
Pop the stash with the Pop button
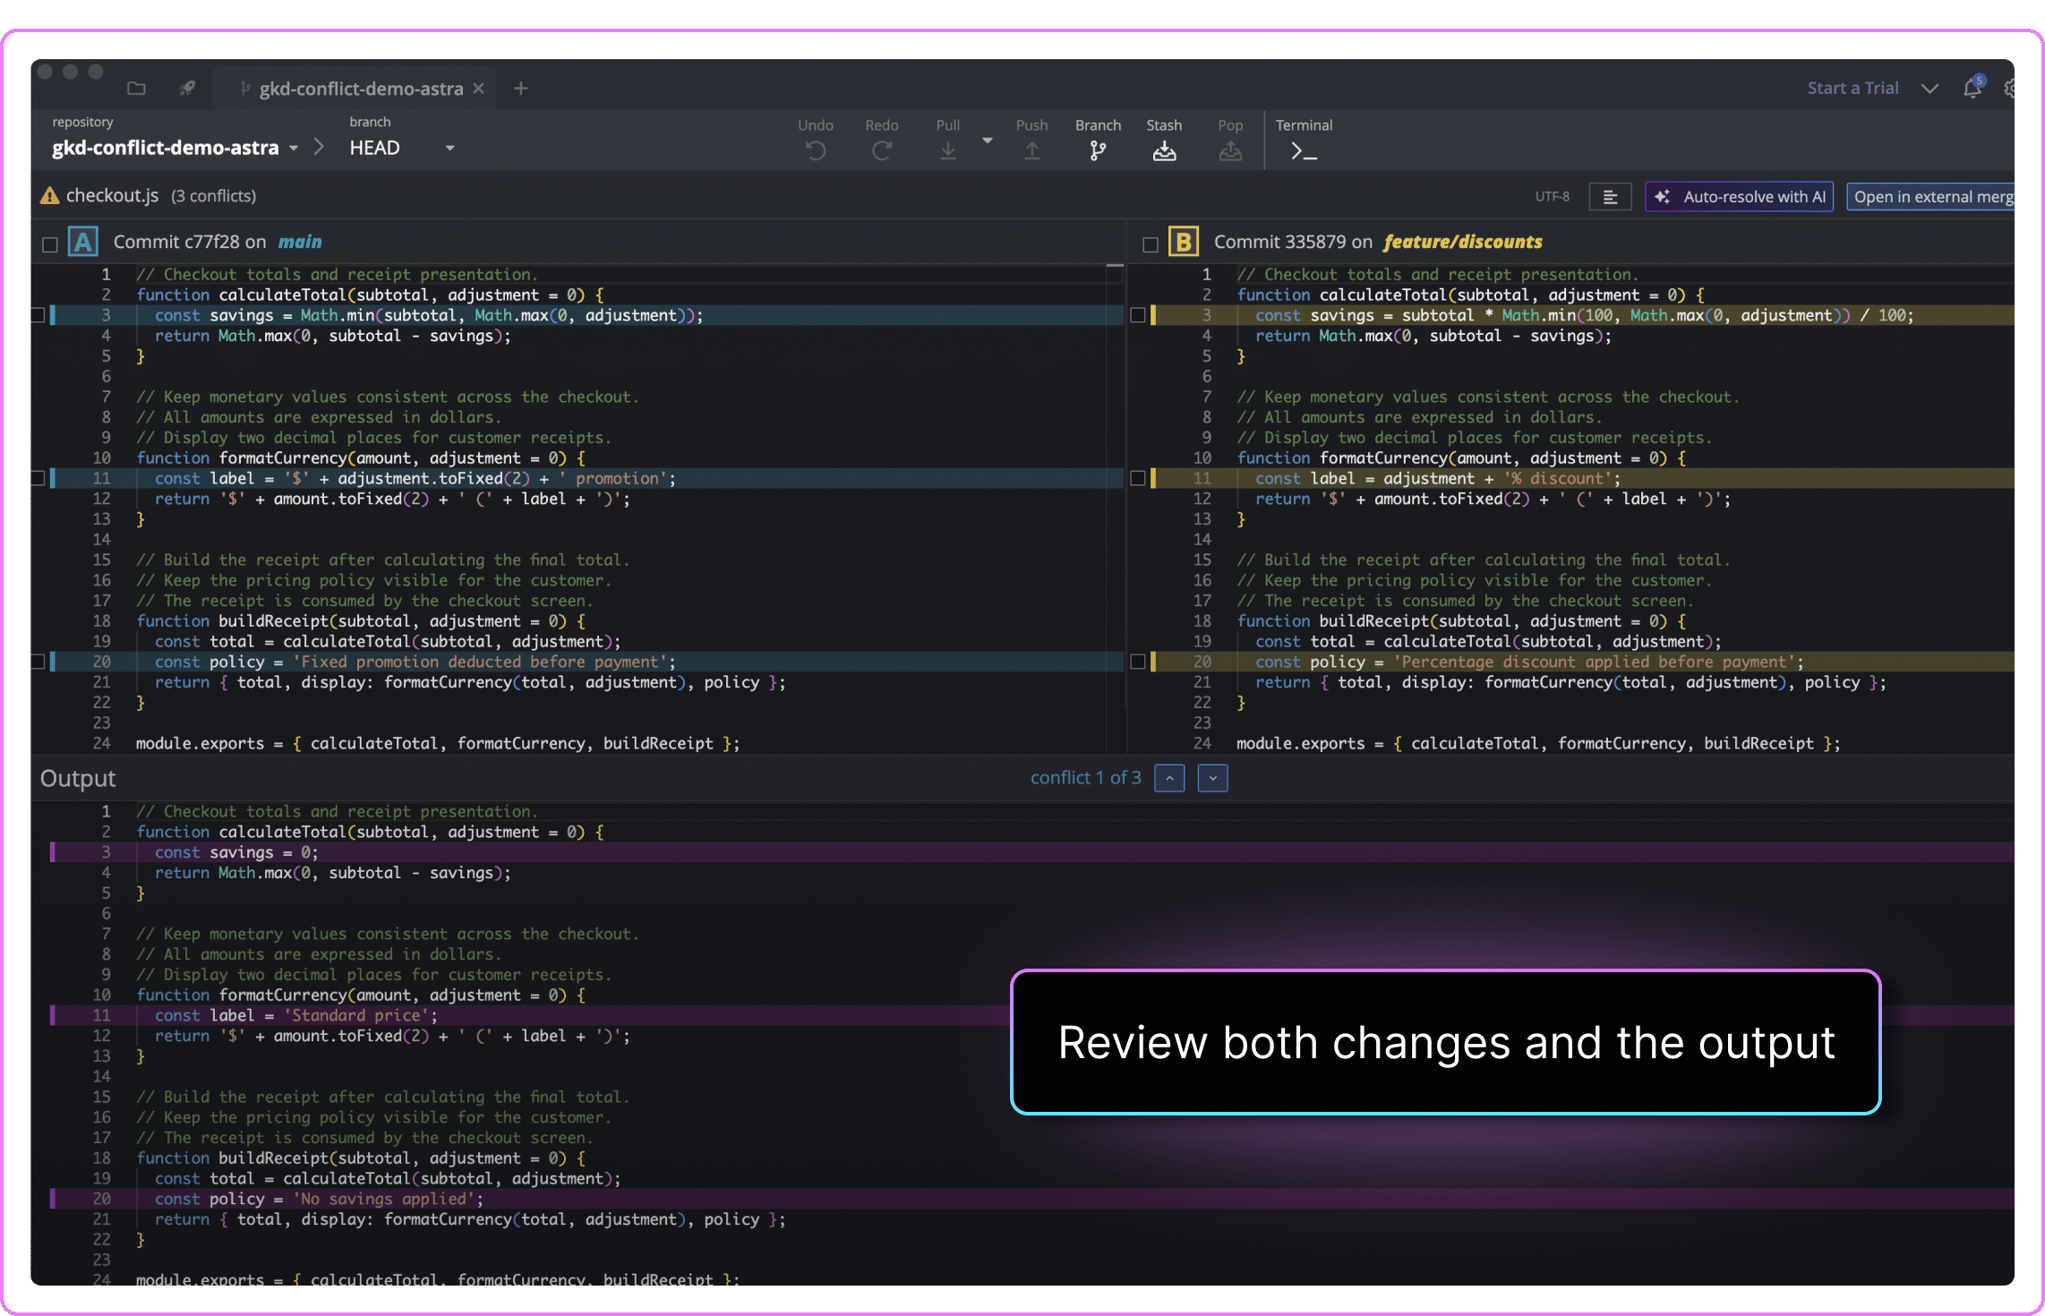click(x=1230, y=141)
